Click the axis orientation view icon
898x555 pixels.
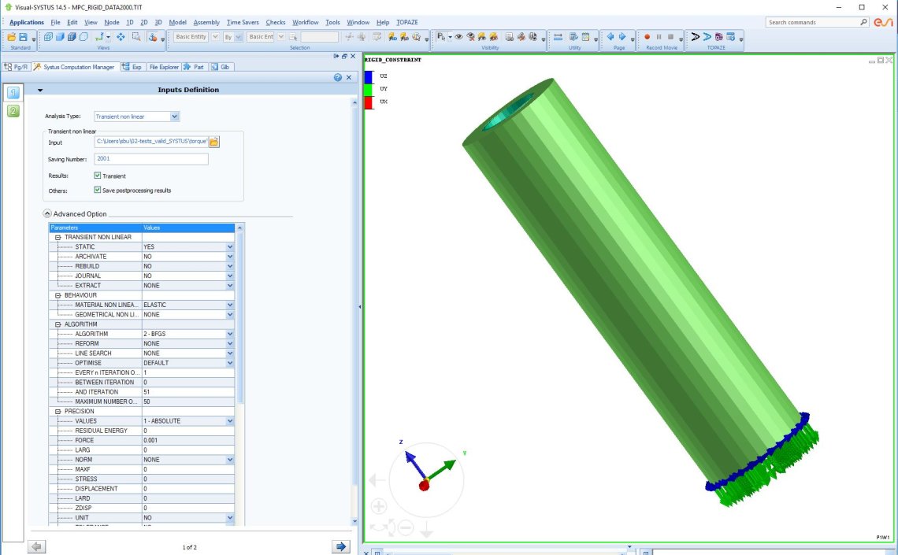point(100,37)
